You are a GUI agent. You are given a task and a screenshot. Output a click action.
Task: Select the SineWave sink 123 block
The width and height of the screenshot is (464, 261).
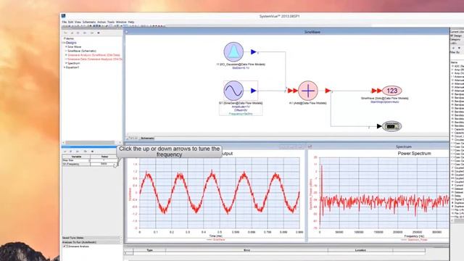(391, 91)
